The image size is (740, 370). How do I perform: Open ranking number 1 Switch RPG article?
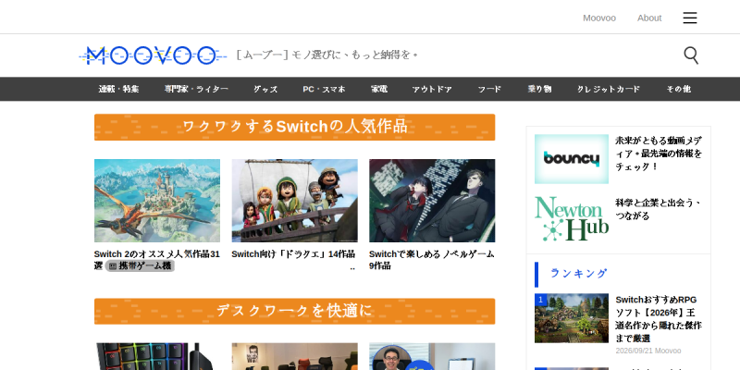pos(659,319)
